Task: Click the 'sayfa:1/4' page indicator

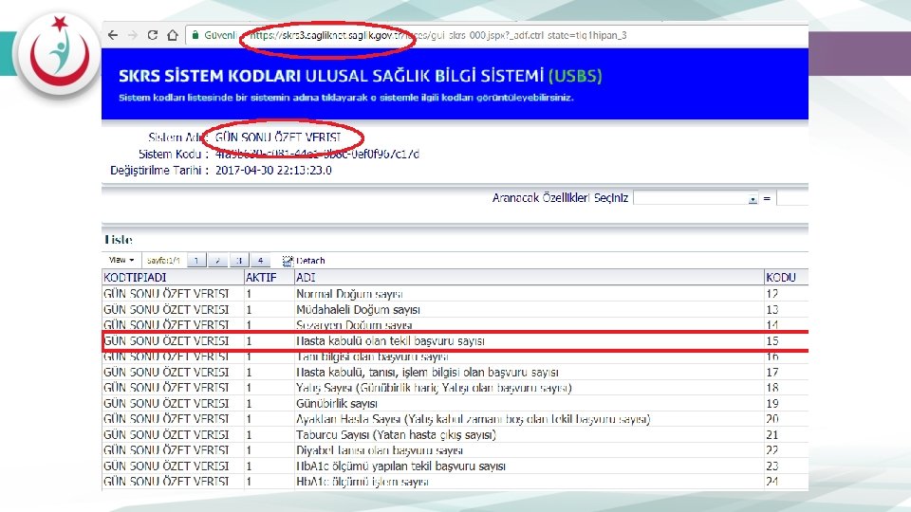Action: [163, 261]
